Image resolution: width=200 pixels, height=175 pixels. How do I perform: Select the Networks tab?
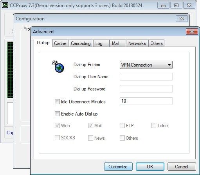pyautogui.click(x=137, y=43)
